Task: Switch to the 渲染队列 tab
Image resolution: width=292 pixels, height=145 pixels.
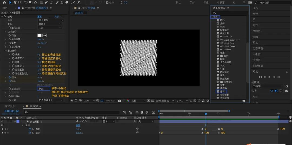Action: pos(11,106)
